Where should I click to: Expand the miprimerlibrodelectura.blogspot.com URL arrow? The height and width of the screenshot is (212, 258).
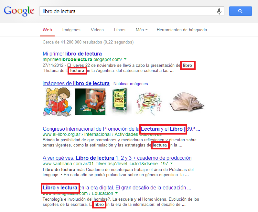(125, 59)
